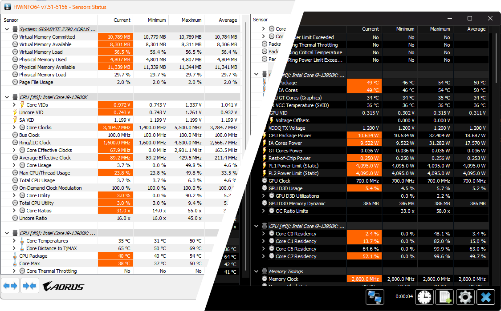501x311 pixels.
Task: Click the AORUS logo
Action: [x=63, y=287]
